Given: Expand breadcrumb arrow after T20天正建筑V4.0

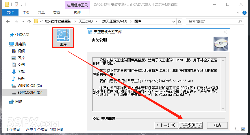Looking at the screenshot, I should (x=131, y=22).
